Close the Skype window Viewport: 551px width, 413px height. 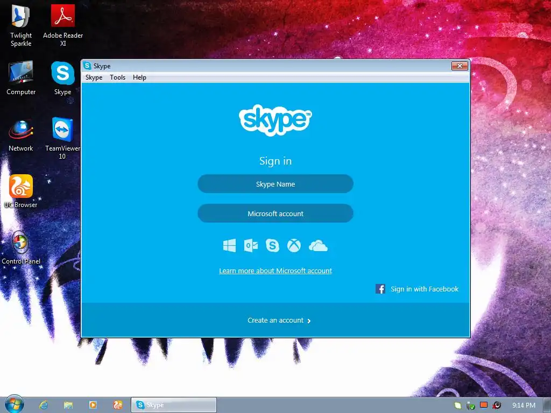coord(460,66)
